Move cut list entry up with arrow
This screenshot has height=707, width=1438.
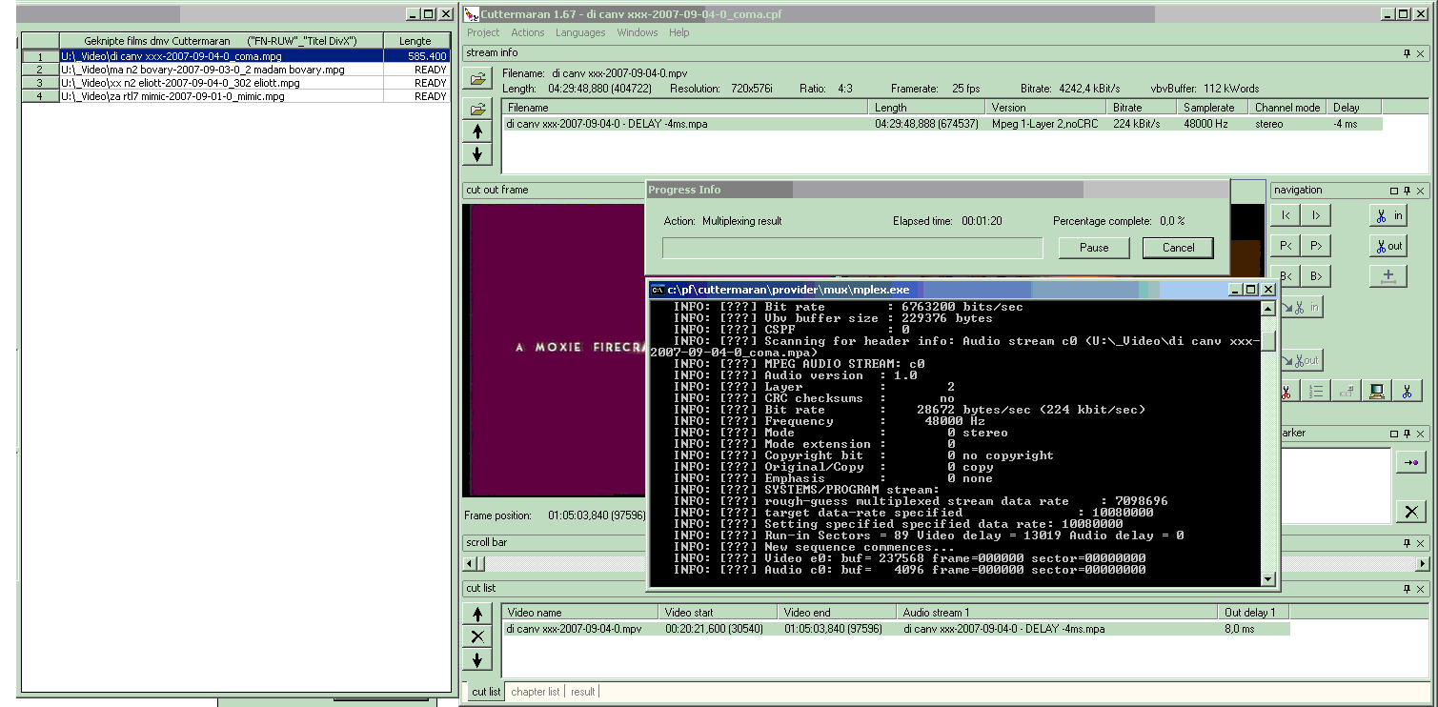coord(477,615)
